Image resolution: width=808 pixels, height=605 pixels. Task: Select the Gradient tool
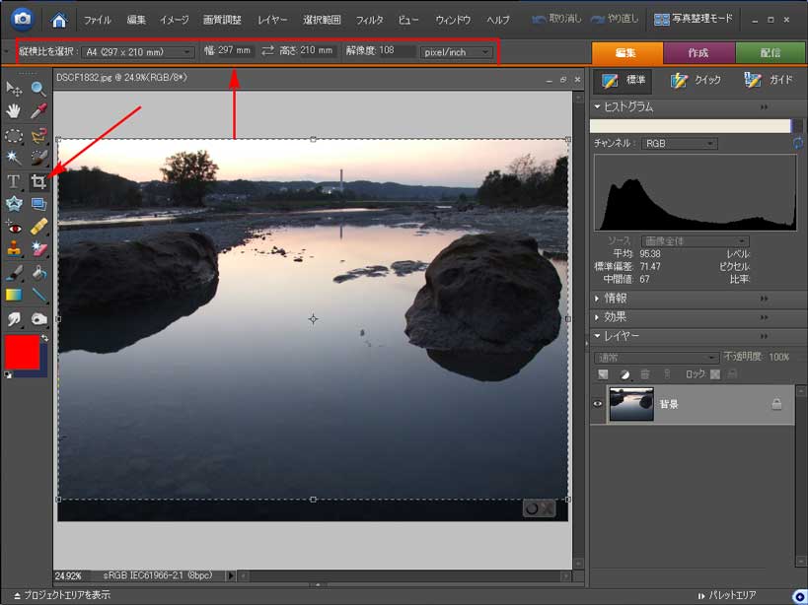pyautogui.click(x=14, y=295)
